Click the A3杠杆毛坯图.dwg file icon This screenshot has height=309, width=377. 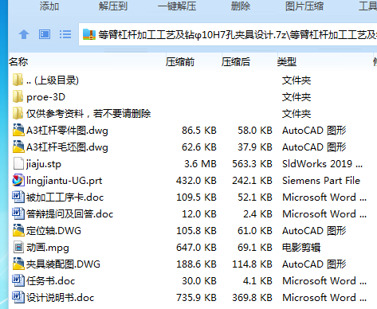pyautogui.click(x=18, y=147)
